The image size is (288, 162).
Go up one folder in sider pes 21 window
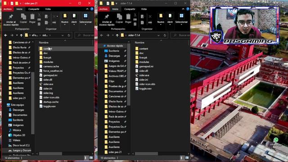tap(21, 35)
